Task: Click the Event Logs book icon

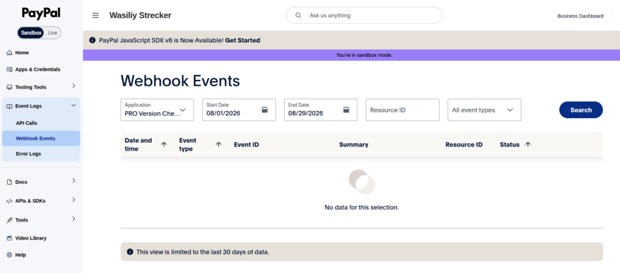Action: point(10,106)
